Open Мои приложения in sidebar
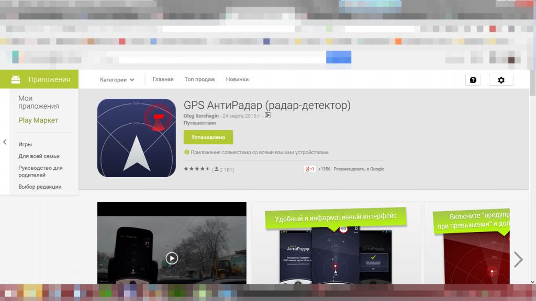536x301 pixels. 39,102
